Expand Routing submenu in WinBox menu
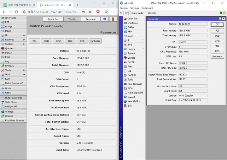The height and width of the screenshot is (160, 227). point(134,49)
